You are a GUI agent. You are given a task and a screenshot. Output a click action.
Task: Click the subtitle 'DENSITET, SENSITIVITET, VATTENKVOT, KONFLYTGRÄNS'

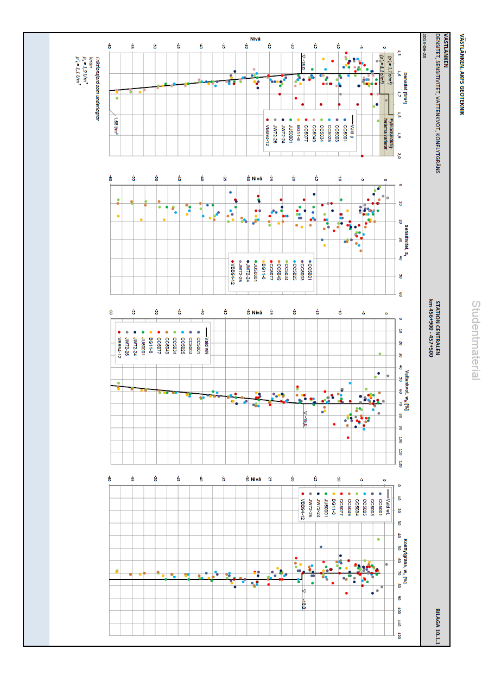438,104
